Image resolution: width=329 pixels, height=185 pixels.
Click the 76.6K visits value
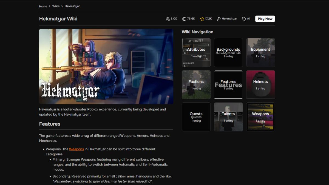(191, 19)
